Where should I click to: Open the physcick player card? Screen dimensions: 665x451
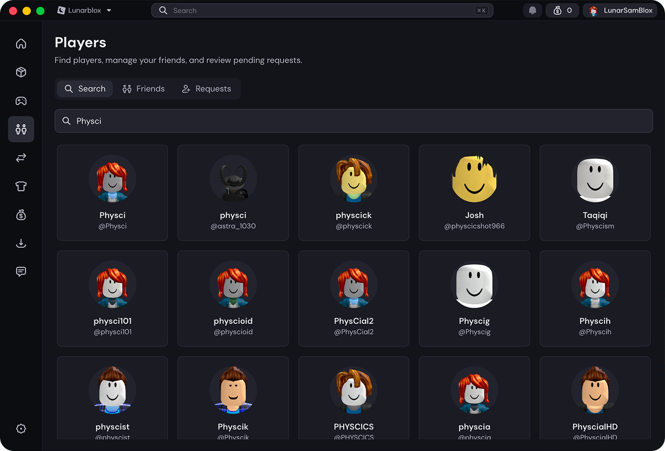354,193
